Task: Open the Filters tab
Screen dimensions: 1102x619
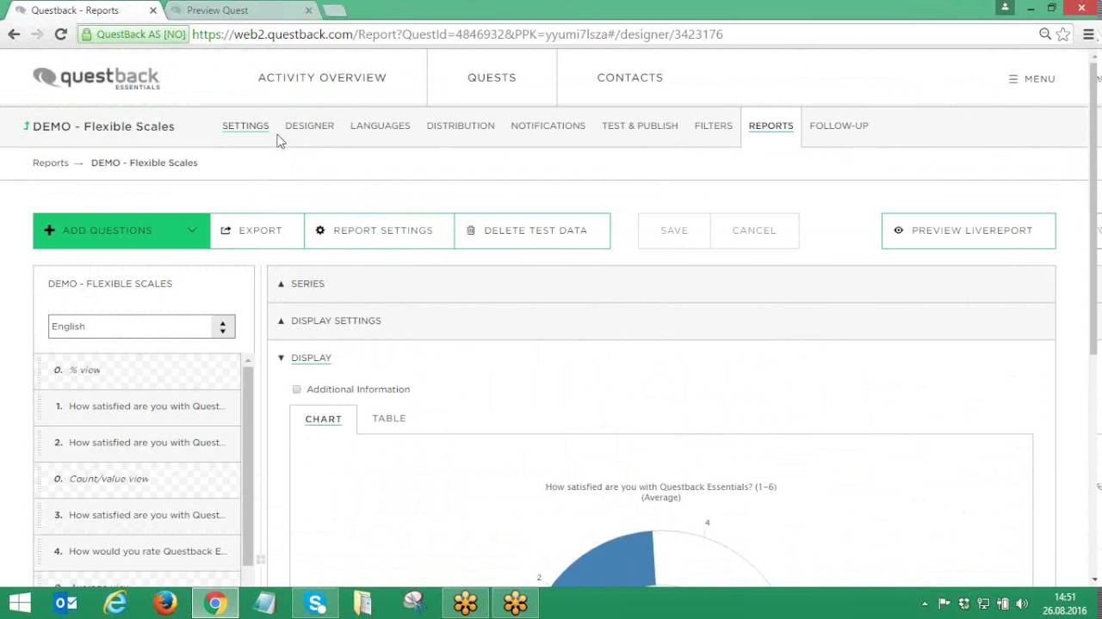Action: click(714, 126)
